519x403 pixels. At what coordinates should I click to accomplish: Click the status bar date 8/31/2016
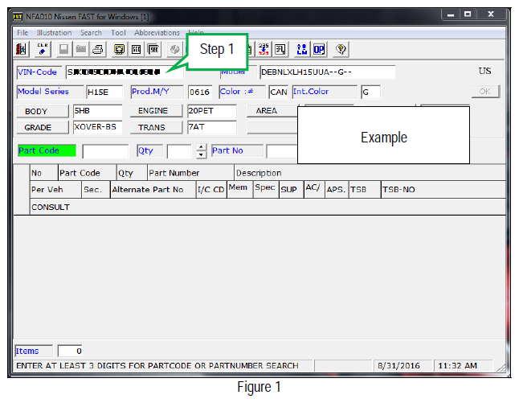[x=398, y=365]
